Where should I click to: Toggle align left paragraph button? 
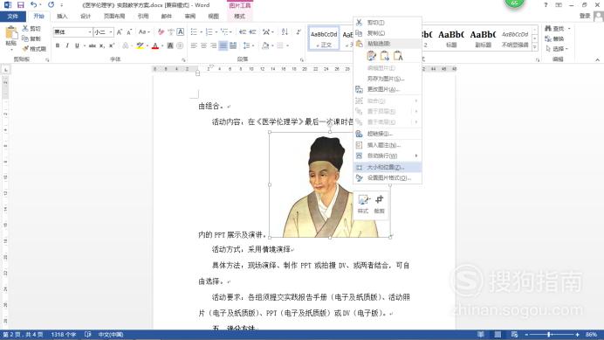pos(194,46)
